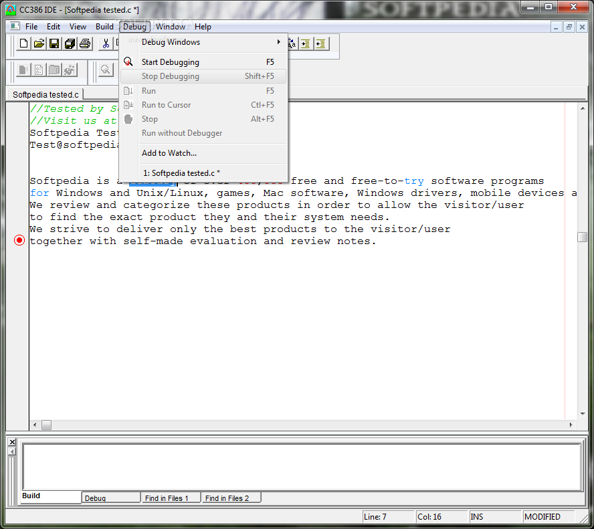Open the Help menu
This screenshot has width=594, height=529.
[x=203, y=27]
